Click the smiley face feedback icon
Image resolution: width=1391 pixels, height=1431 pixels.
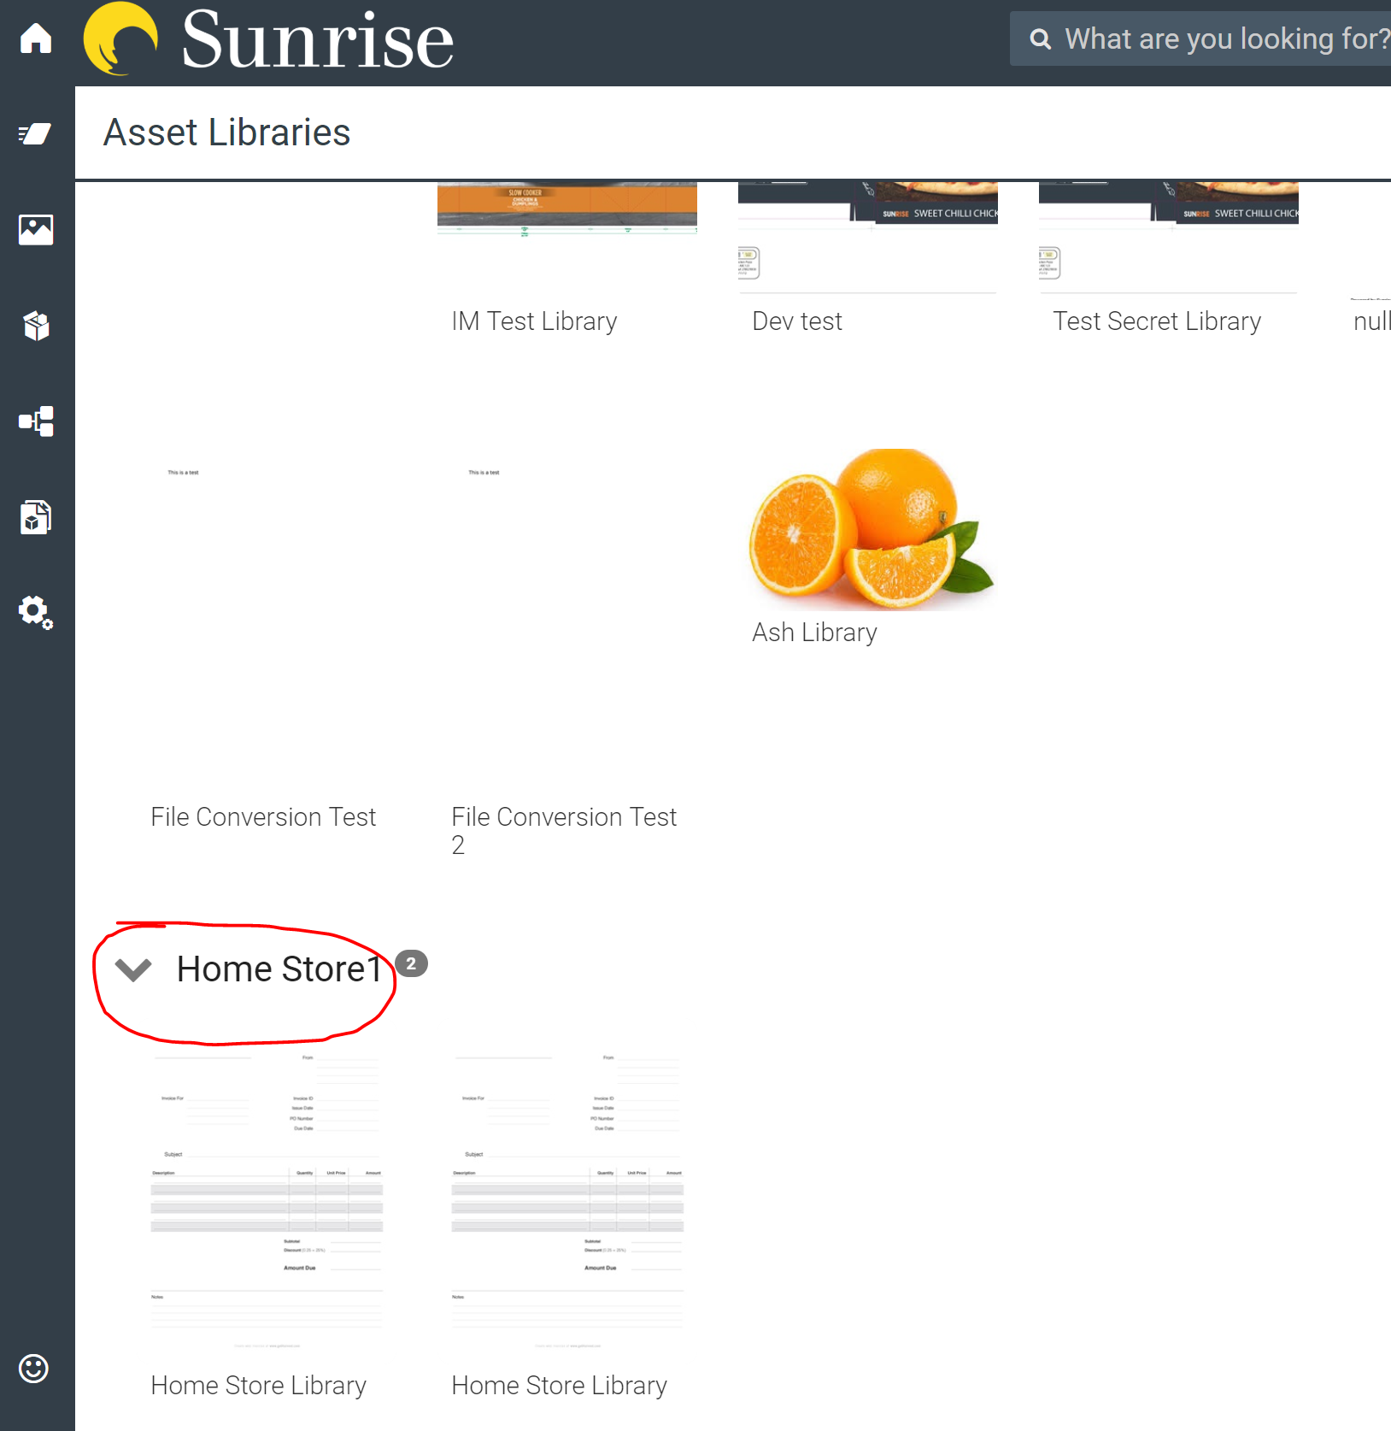tap(34, 1369)
